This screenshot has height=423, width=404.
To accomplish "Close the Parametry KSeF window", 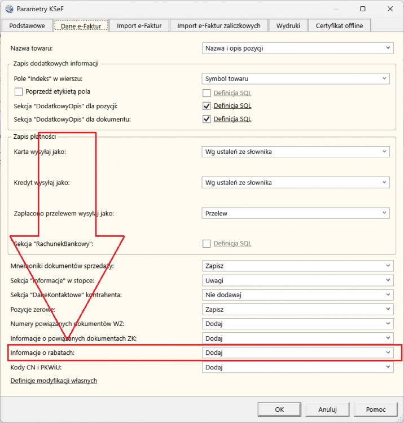I will (x=390, y=9).
